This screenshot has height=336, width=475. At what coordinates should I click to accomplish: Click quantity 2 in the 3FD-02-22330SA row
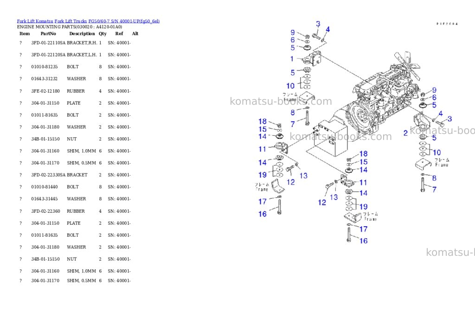[100, 175]
